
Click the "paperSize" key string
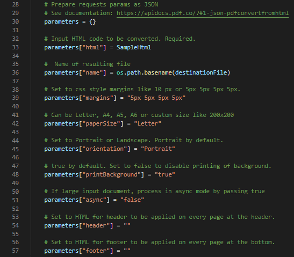pyautogui.click(x=101, y=124)
